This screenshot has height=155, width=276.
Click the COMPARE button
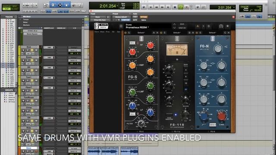click(x=125, y=20)
